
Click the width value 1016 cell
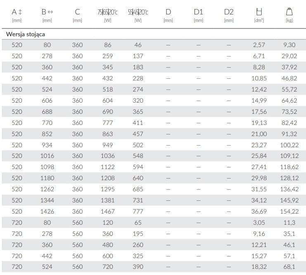pos(47,156)
